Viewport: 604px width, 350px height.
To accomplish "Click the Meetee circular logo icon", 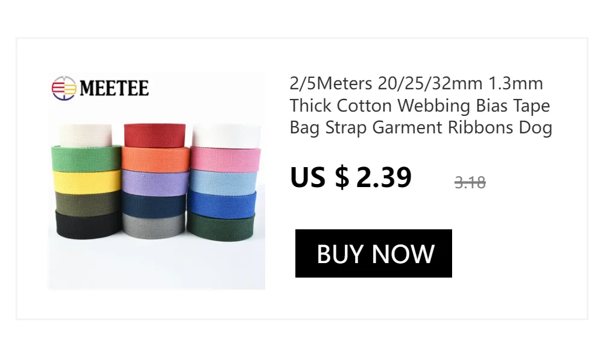I will click(64, 88).
